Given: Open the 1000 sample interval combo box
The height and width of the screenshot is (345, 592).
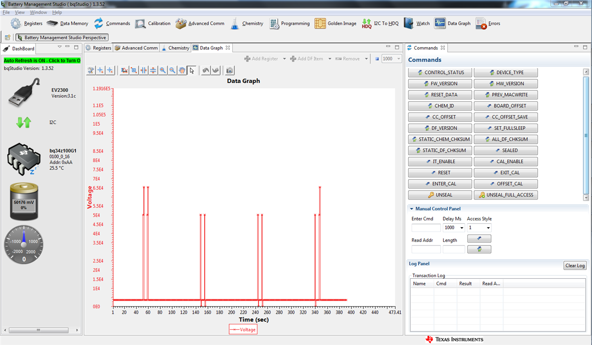Looking at the screenshot, I should [x=392, y=59].
